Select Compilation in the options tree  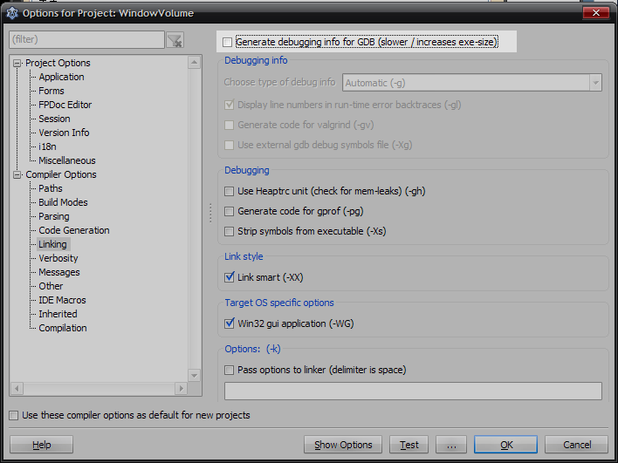(x=63, y=329)
